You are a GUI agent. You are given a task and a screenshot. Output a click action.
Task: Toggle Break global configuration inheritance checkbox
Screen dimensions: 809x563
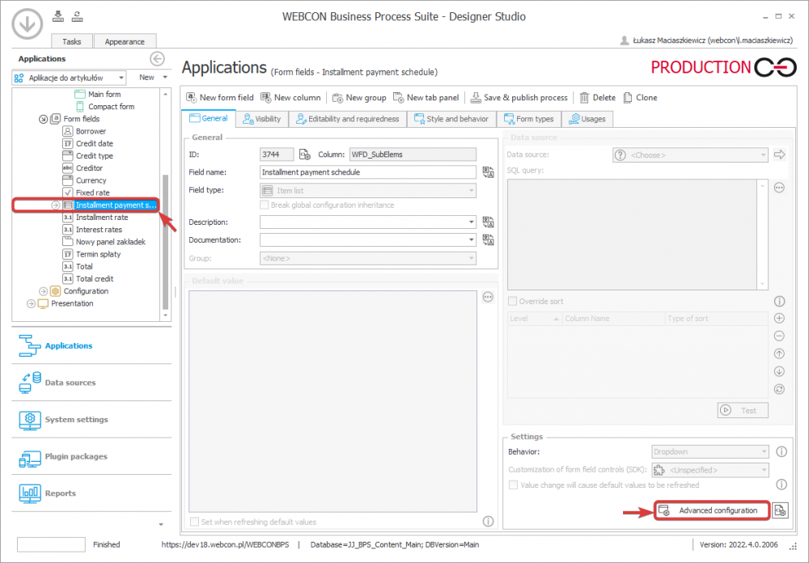click(265, 205)
